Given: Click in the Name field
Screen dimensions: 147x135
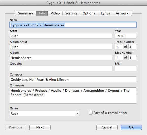Looking at the screenshot, I should (x=73, y=25).
